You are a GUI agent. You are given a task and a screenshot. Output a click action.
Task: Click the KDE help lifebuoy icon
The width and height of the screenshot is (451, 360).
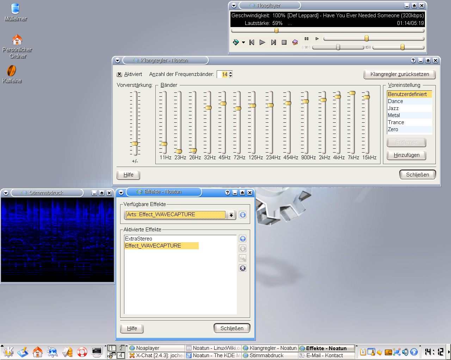tap(82, 351)
